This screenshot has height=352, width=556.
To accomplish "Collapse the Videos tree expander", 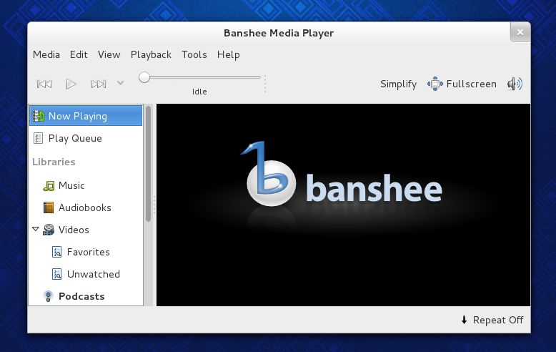I will (35, 230).
